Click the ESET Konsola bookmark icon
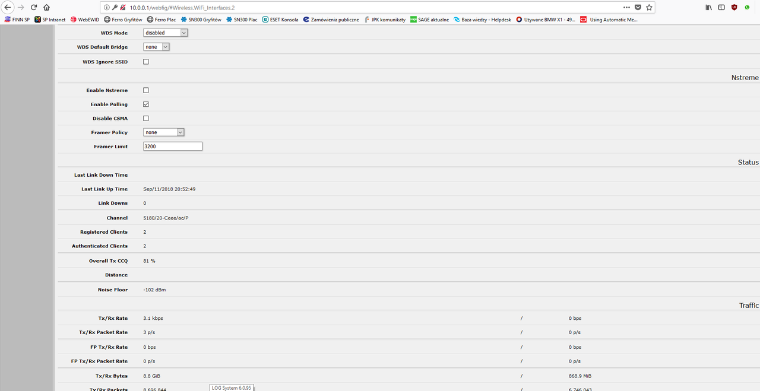 pyautogui.click(x=265, y=20)
